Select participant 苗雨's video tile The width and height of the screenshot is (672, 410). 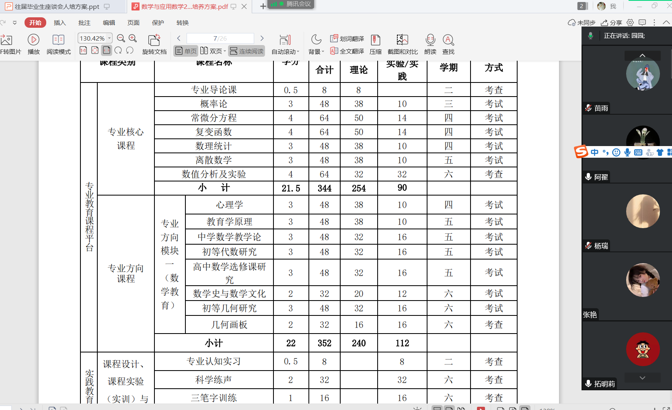[x=627, y=79]
